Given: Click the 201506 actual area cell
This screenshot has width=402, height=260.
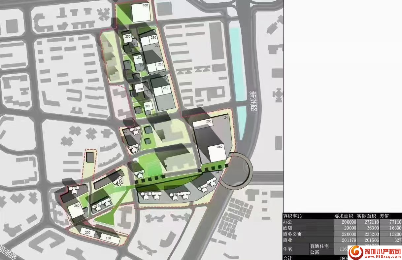Looking at the screenshot, I should [x=368, y=240].
